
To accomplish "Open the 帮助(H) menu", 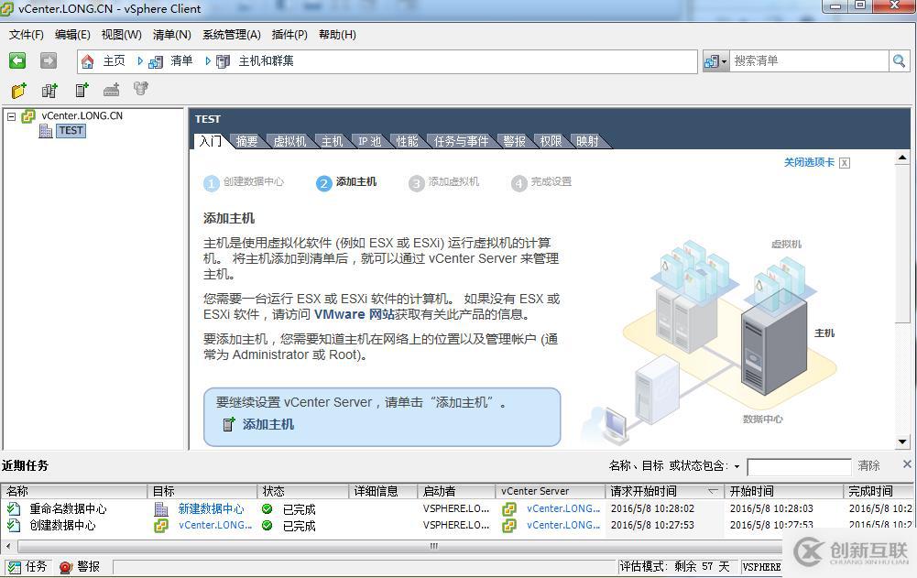I will 337,35.
